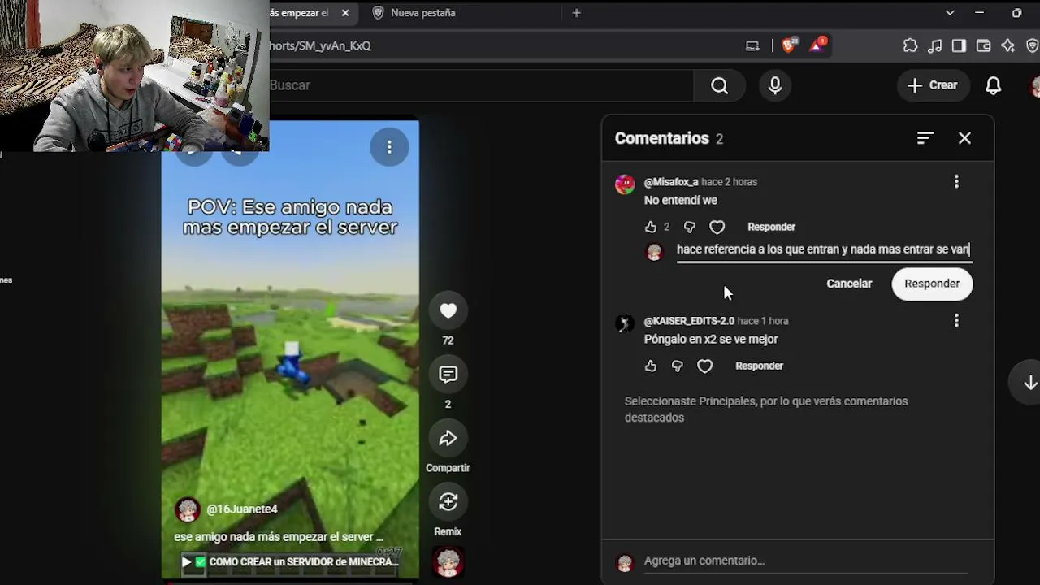Like @KAISER_EDITS-2.0's comment
This screenshot has height=585, width=1040.
click(650, 366)
